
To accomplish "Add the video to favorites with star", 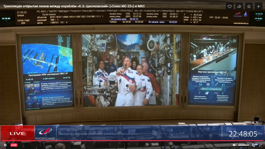I will coord(249,6).
